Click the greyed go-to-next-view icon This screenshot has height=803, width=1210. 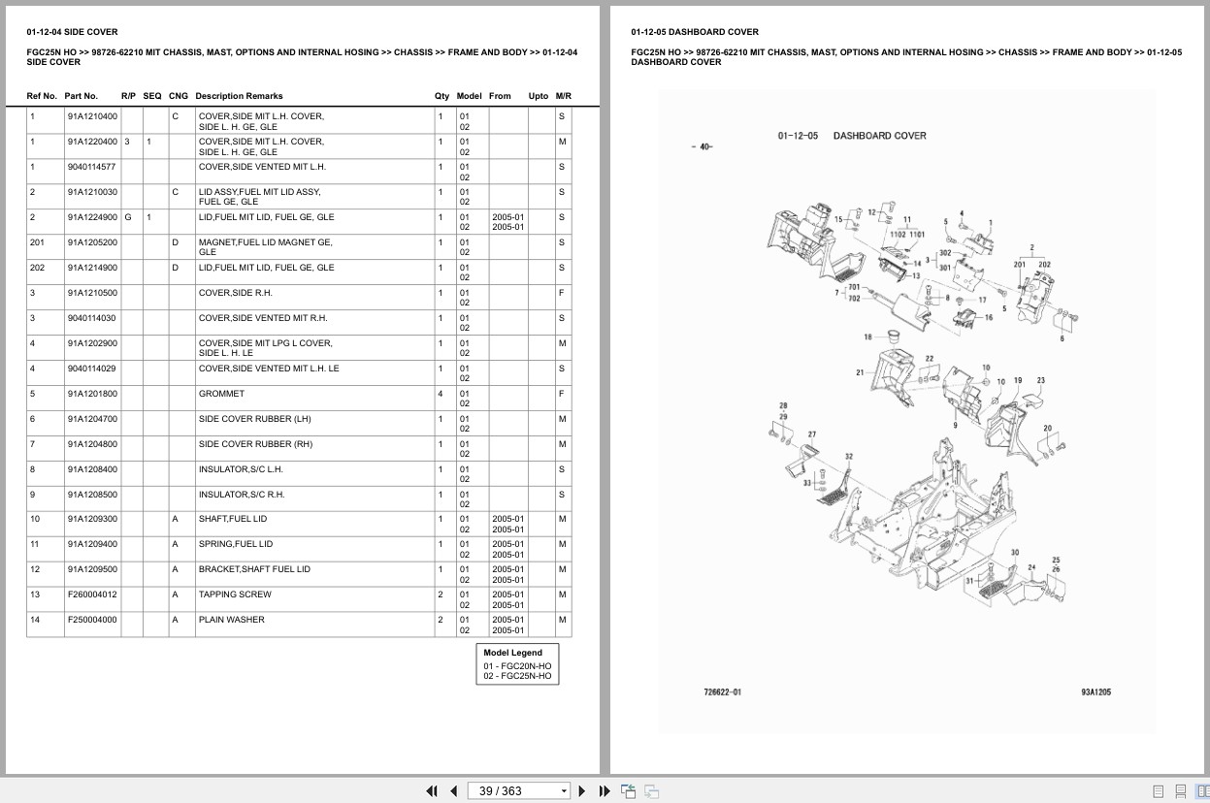click(x=651, y=790)
